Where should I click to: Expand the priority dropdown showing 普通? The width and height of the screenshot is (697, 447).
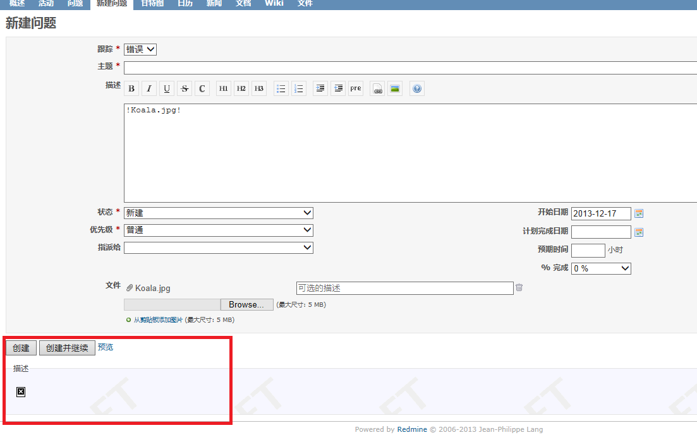coord(218,230)
